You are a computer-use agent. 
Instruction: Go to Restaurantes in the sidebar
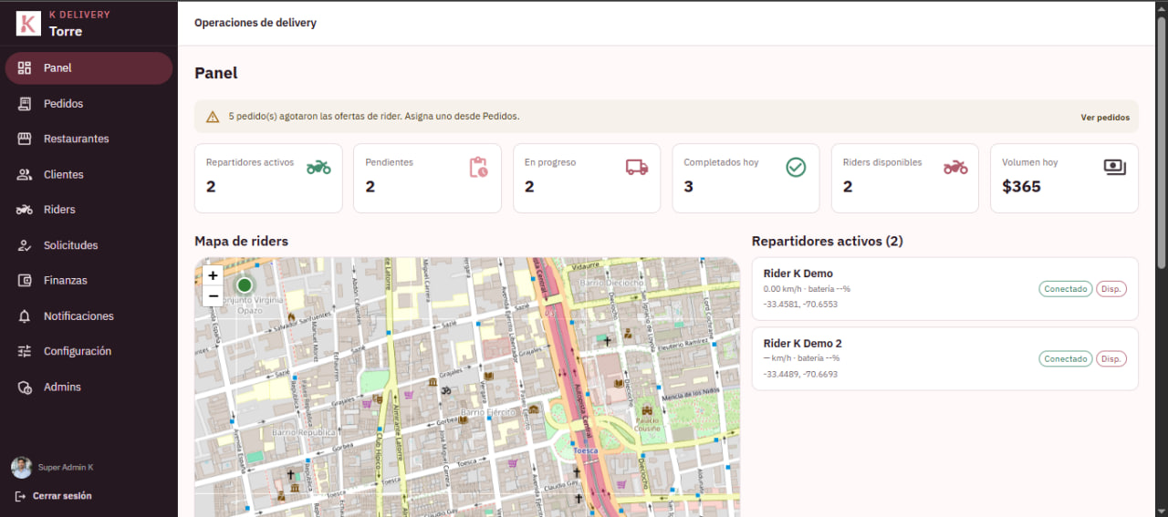(89, 139)
